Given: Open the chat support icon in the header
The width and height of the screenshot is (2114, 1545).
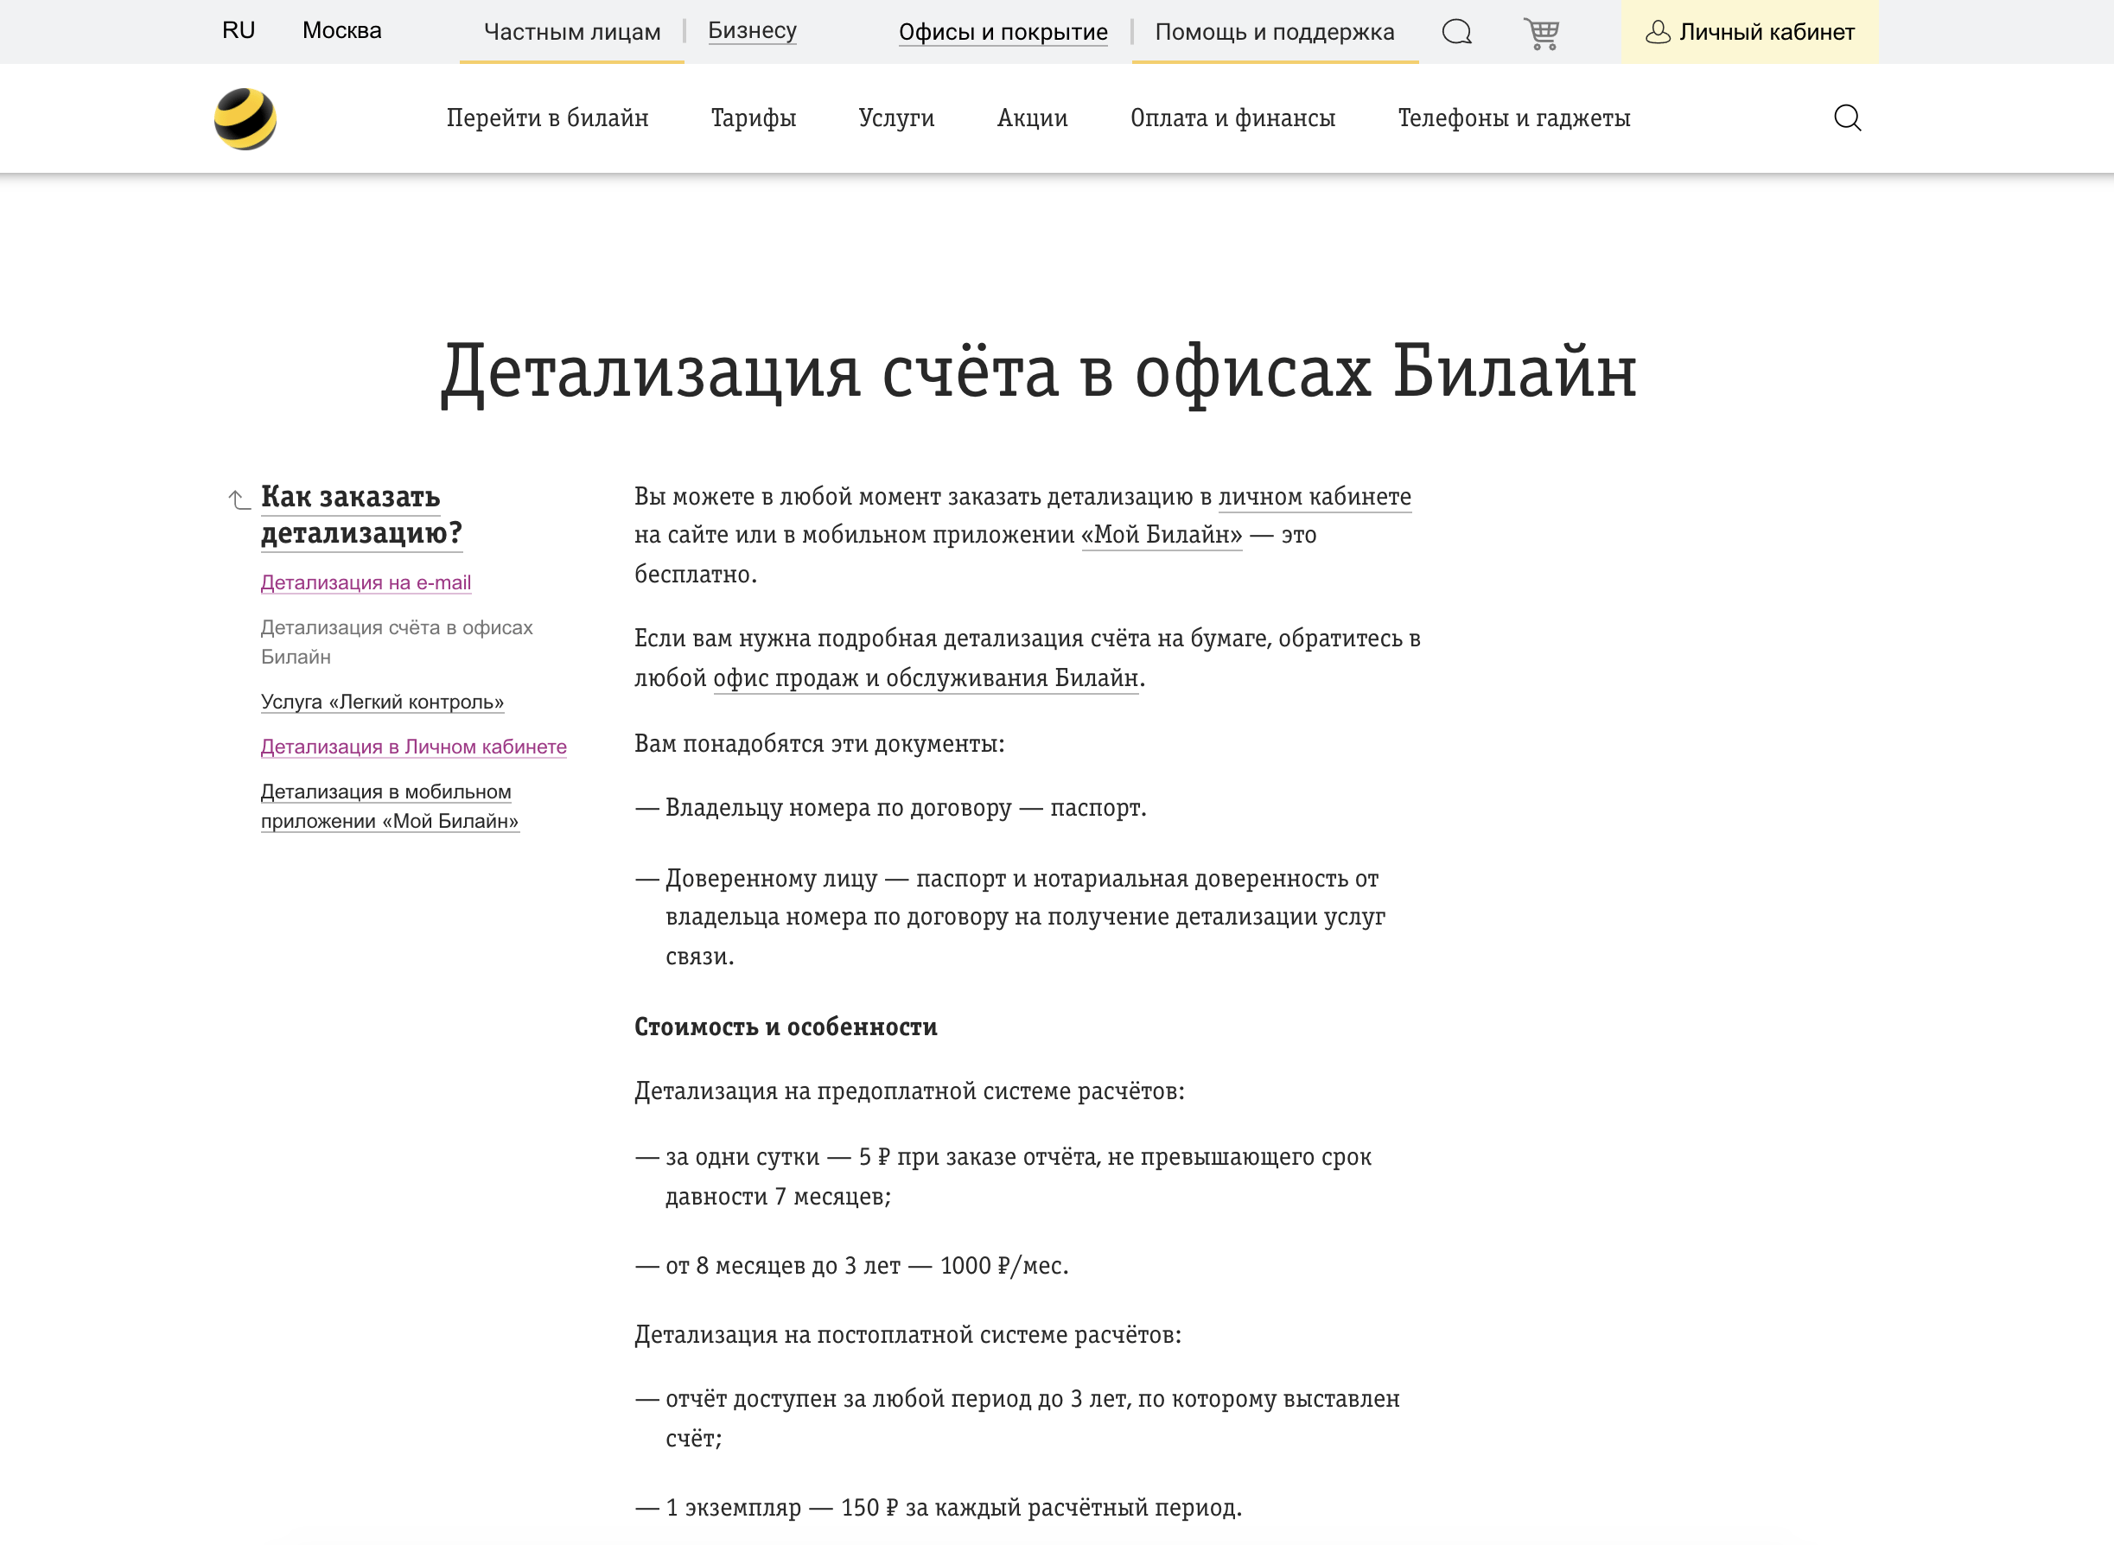Looking at the screenshot, I should click(1455, 32).
